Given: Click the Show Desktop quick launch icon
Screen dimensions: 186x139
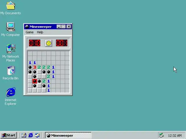Looking at the screenshot, I should (24, 135).
